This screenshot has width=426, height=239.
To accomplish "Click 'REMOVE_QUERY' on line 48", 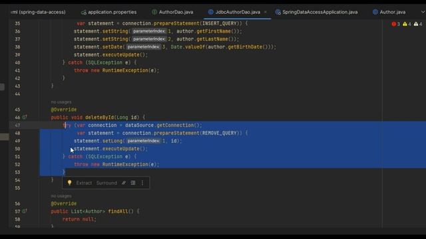I will 219,133.
